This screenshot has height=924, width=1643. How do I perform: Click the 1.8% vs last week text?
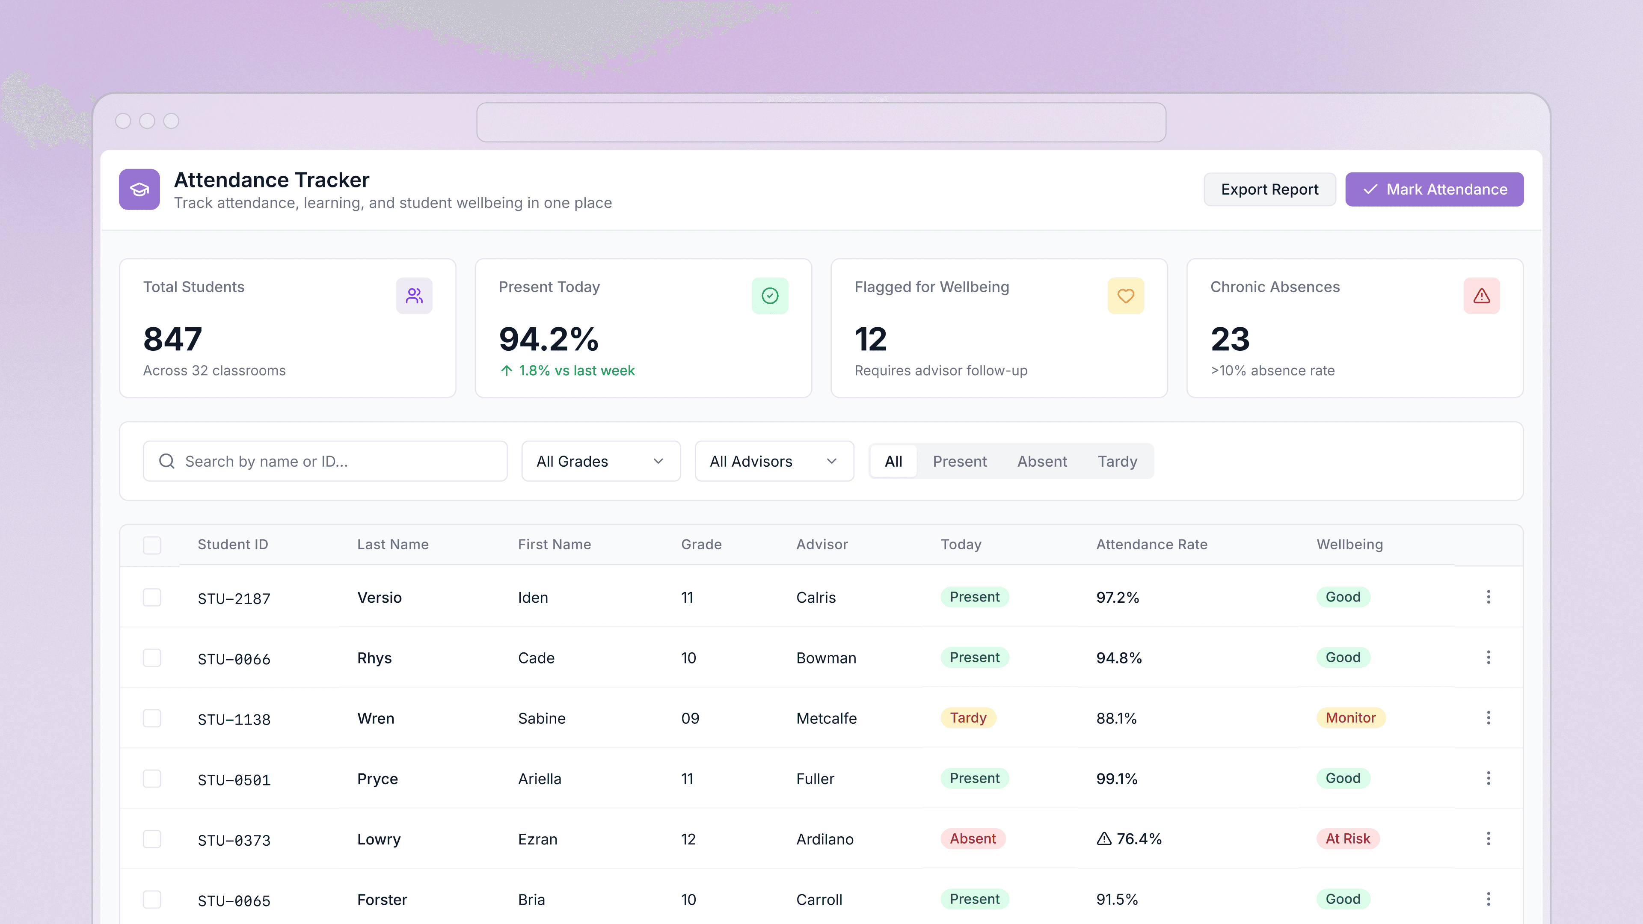577,370
